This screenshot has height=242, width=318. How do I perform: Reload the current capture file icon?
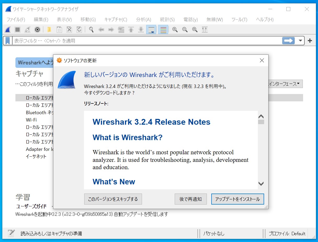click(79, 30)
